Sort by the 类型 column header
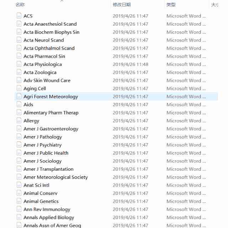The width and height of the screenshot is (228, 228). pyautogui.click(x=171, y=5)
